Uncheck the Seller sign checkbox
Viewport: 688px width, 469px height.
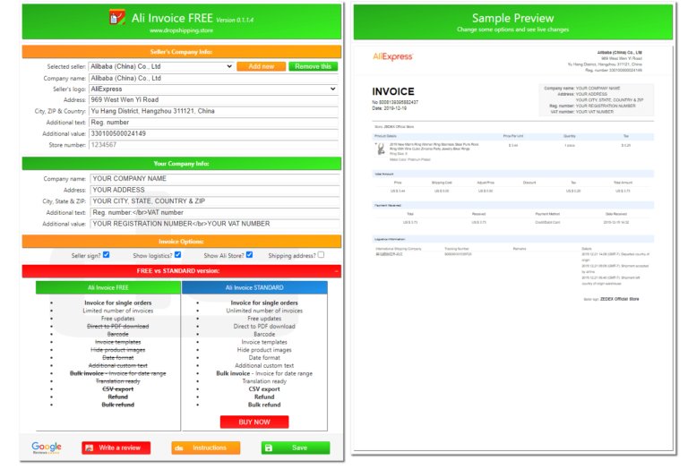click(x=107, y=255)
